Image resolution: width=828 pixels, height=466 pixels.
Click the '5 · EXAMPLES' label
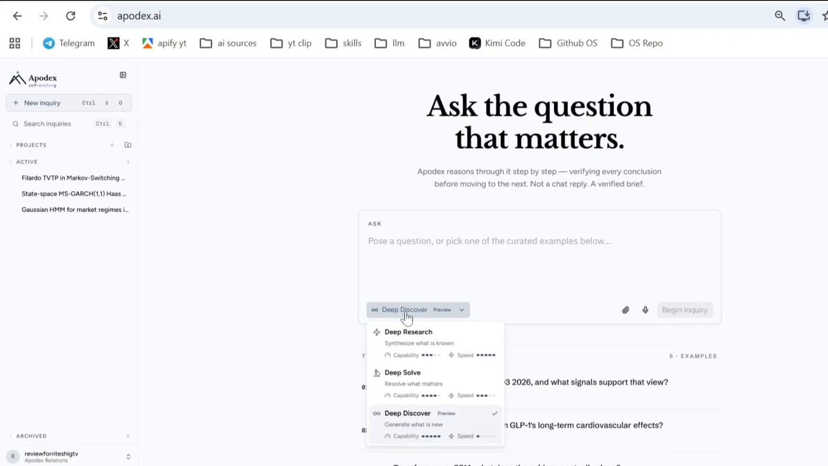coord(693,356)
